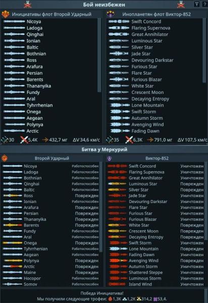Click the Lone Mountain ship thumbnail in results

click(x=118, y=248)
